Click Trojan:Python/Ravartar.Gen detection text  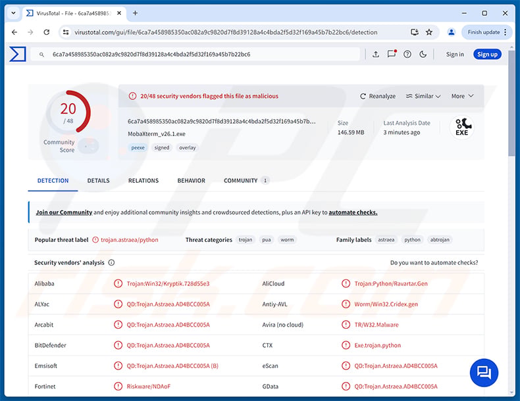(x=391, y=283)
